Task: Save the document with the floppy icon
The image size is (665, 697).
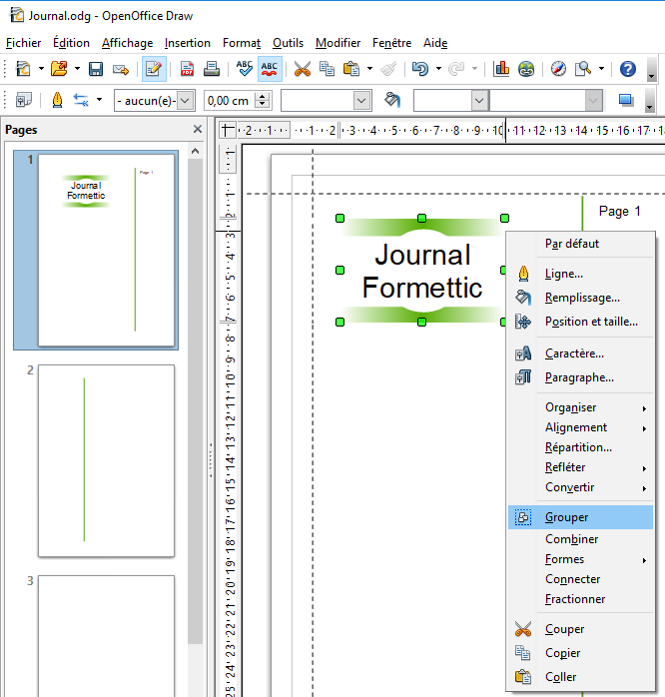Action: tap(96, 69)
